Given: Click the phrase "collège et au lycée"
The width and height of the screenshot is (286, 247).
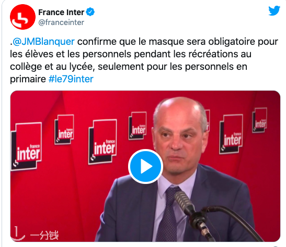Looking at the screenshot, I should tap(52, 67).
